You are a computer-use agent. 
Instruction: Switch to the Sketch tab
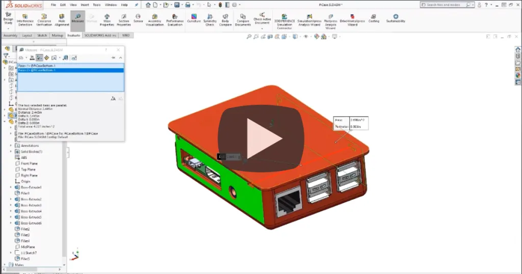(x=42, y=35)
